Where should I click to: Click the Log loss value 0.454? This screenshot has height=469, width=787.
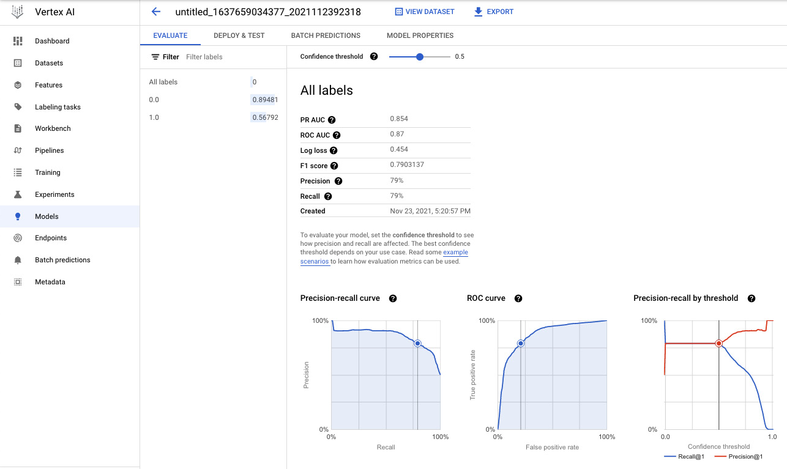tap(399, 149)
